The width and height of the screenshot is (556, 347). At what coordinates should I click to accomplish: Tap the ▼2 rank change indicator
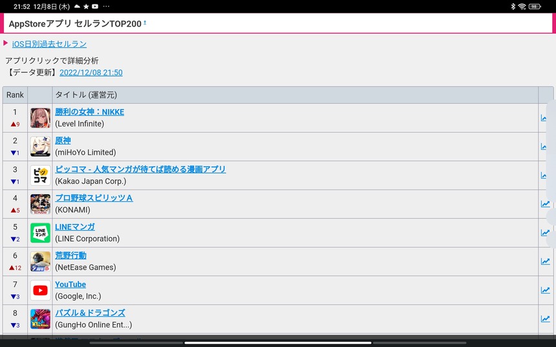15,239
